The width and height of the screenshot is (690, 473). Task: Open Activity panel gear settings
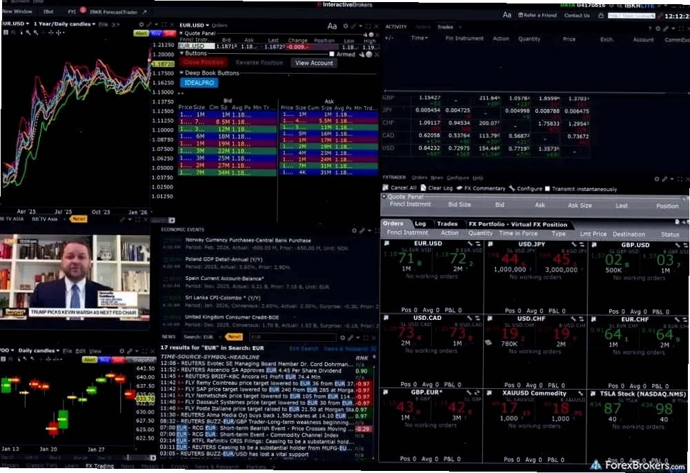click(x=658, y=28)
